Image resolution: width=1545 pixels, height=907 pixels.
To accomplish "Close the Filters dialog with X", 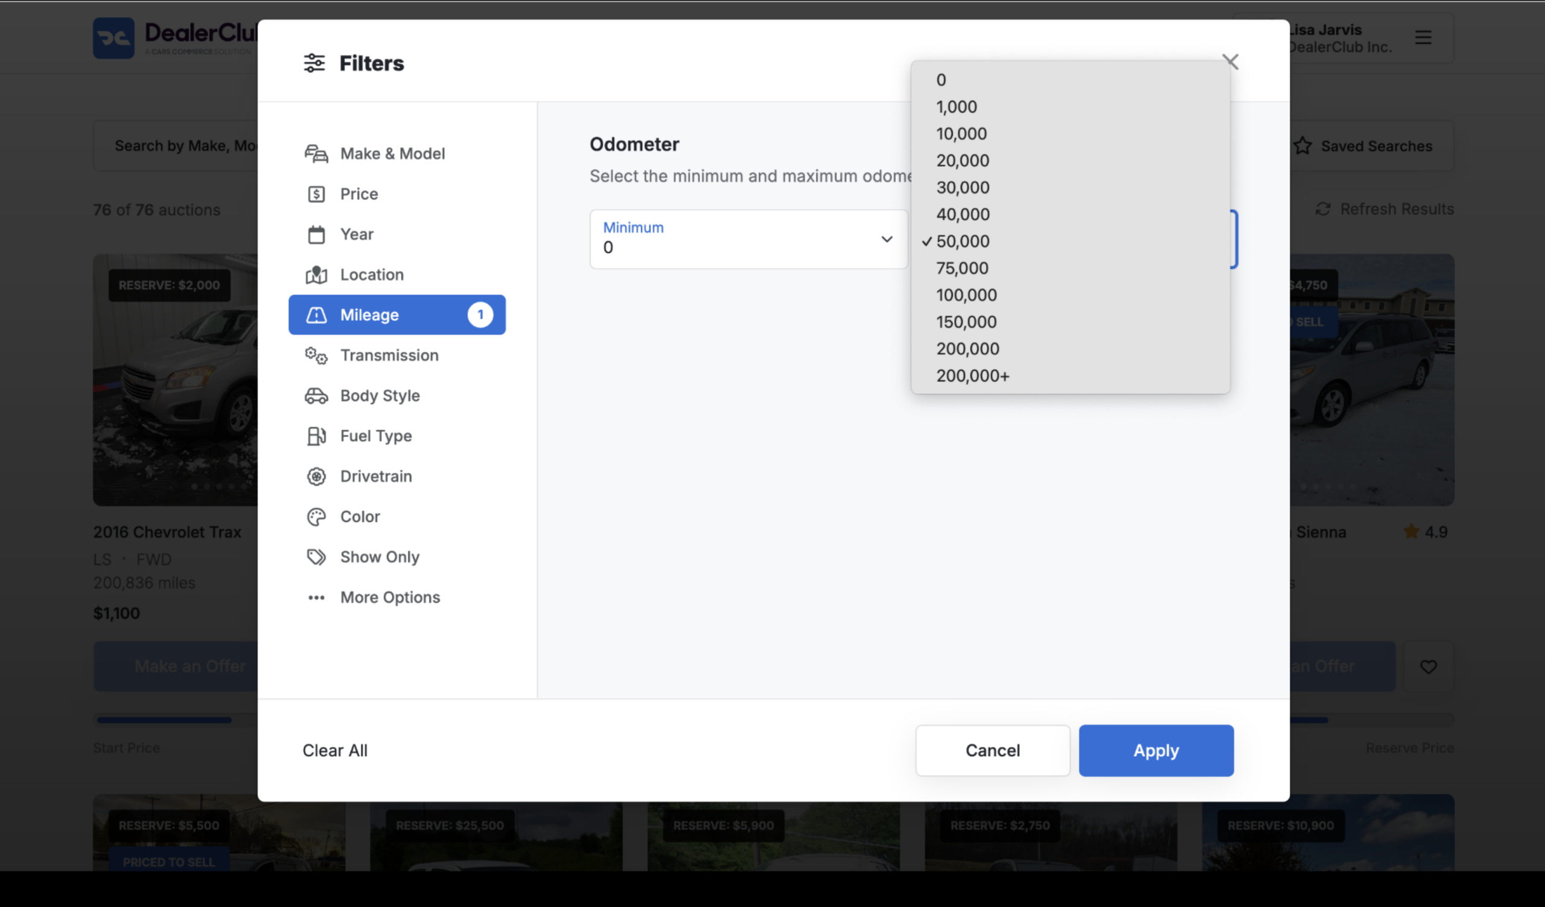I will 1230,62.
